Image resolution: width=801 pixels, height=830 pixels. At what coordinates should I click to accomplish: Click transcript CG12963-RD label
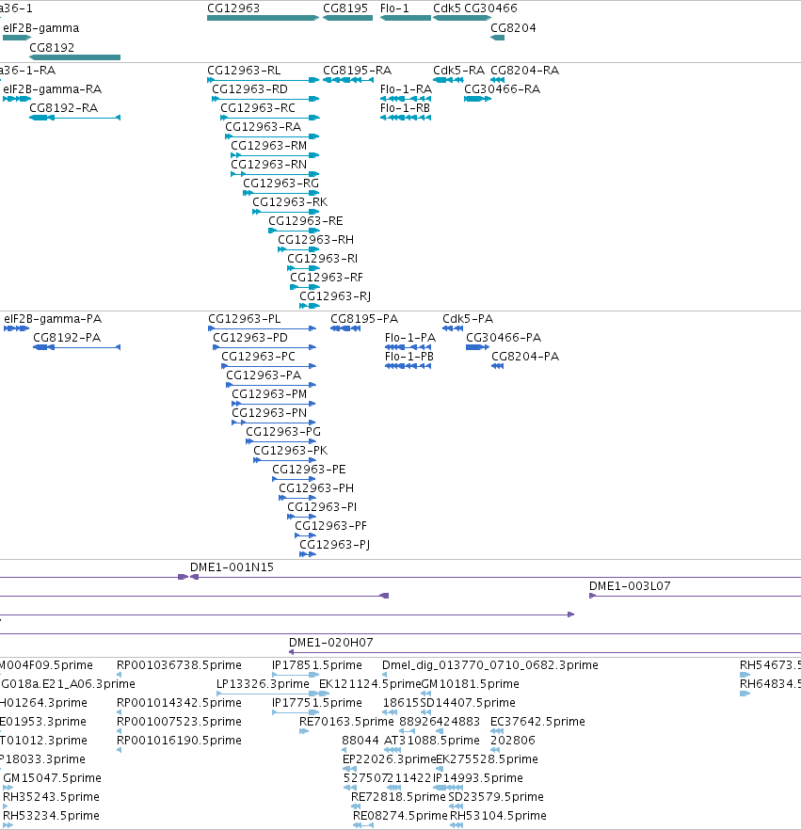(249, 88)
